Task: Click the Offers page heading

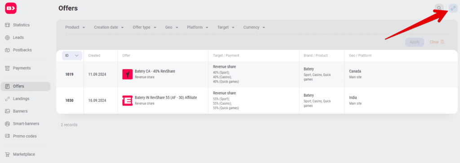Action: (68, 8)
